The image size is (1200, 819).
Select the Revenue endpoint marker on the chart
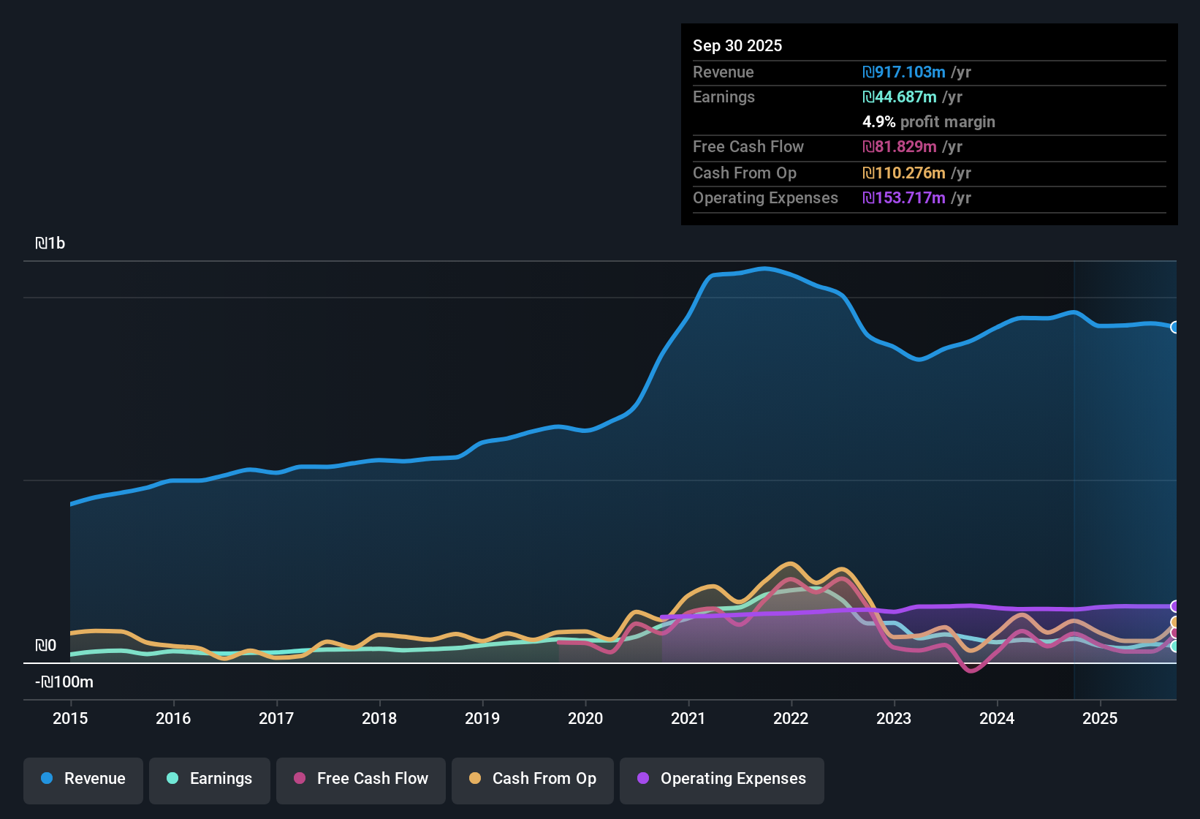[x=1175, y=328]
